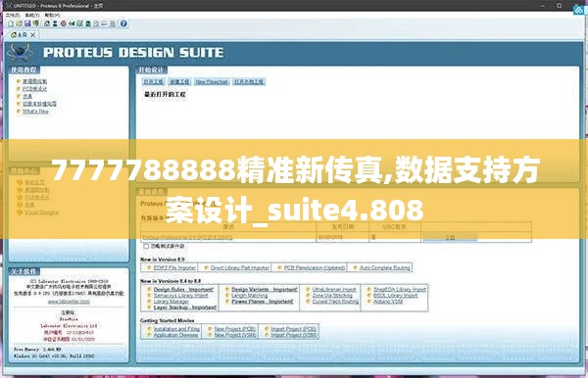The height and width of the screenshot is (378, 588).
Task: Open the Visual Designer help link
Action: click(41, 213)
